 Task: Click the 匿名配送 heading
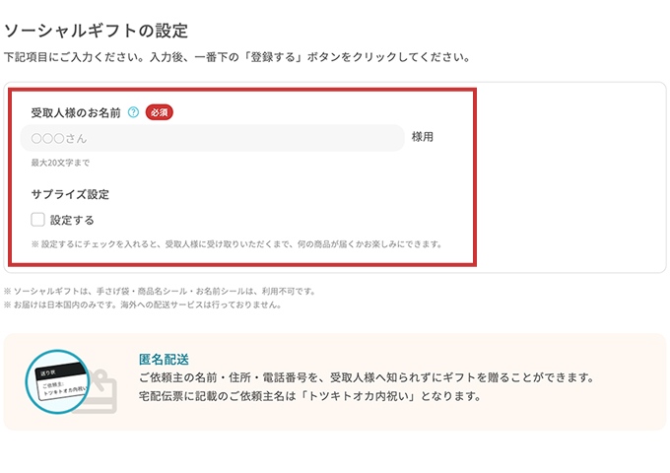tap(164, 359)
